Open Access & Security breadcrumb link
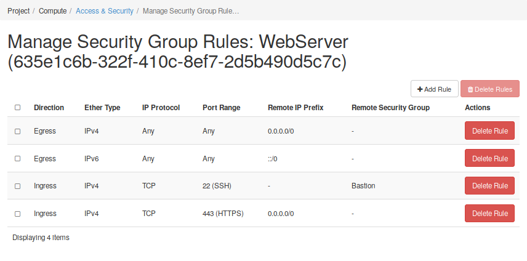 point(105,11)
